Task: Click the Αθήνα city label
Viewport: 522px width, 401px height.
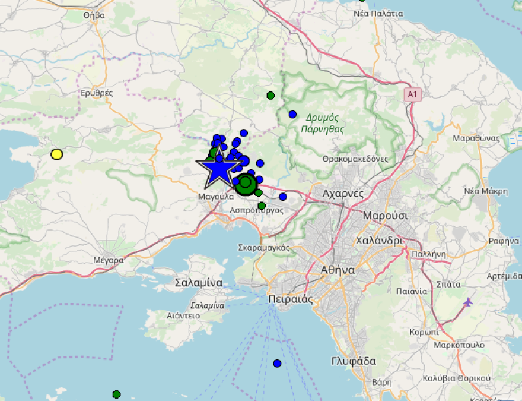Action: tap(338, 270)
